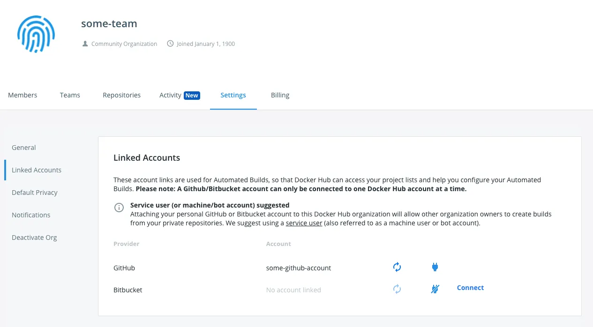
Task: Open the Activity tab
Action: 170,95
